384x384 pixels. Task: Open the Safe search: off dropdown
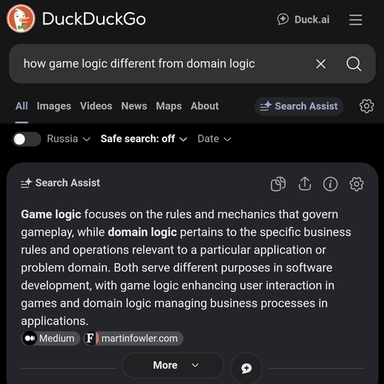tap(144, 139)
